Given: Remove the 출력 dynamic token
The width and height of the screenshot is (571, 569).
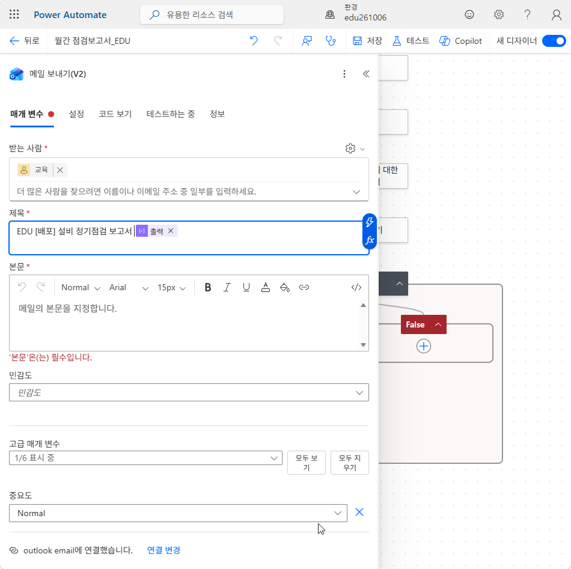Looking at the screenshot, I should click(171, 231).
